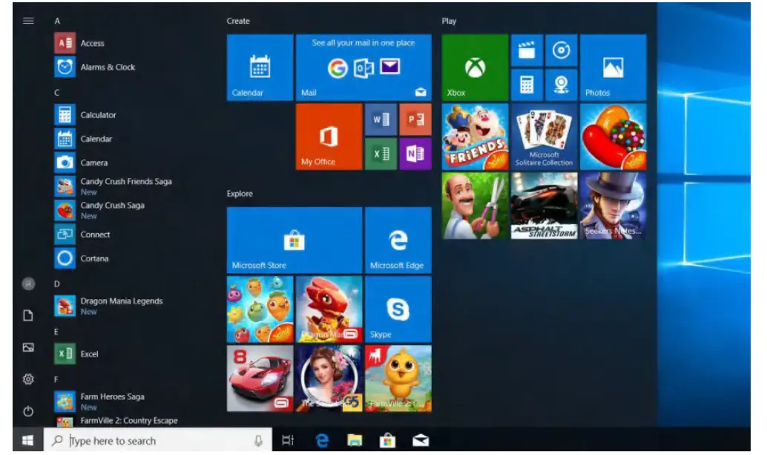
Task: Open Settings gear in Start sidebar
Action: [x=28, y=379]
